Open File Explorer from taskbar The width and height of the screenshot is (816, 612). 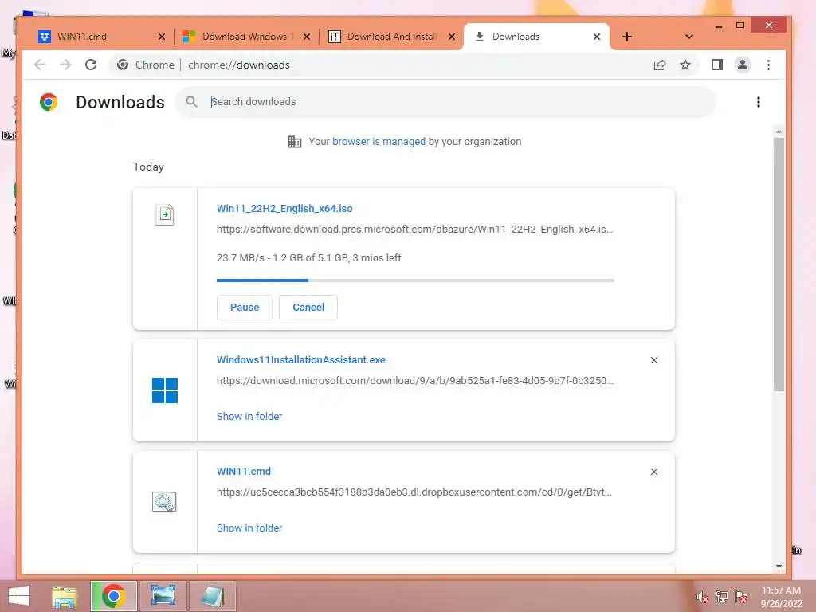(x=65, y=596)
